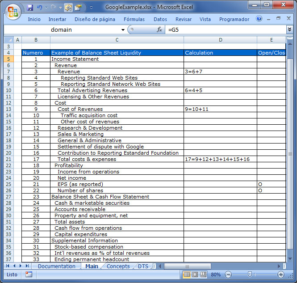The image size is (297, 283).
Task: Select column D header
Action: coord(220,40)
